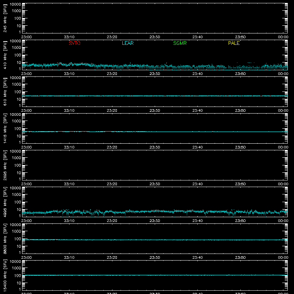Click the 1000 tick label on 610 MHz panel
The image size is (294, 294).
pyautogui.click(x=17, y=85)
